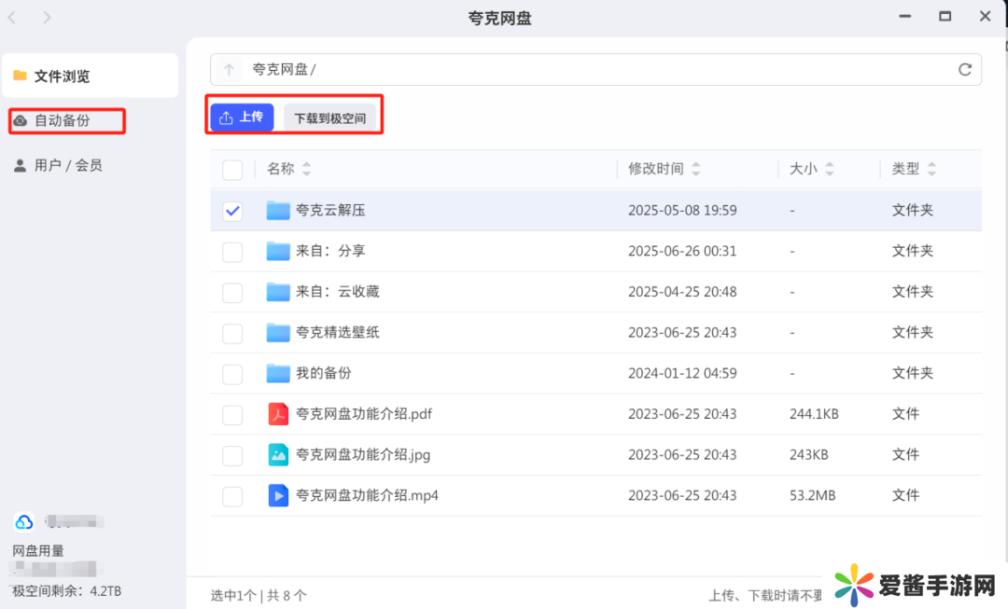
Task: Open the 自动备份 sidebar tab
Action: coord(62,120)
